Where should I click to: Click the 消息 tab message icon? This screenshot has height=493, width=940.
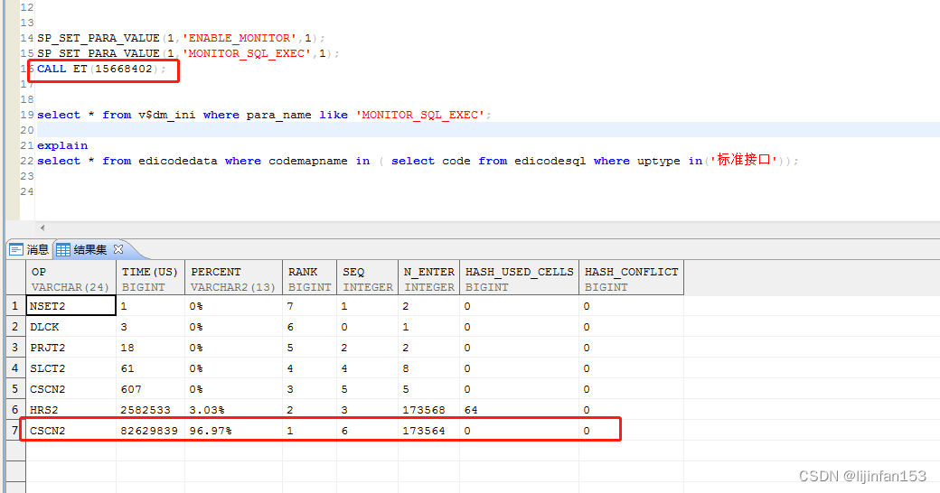click(16, 250)
